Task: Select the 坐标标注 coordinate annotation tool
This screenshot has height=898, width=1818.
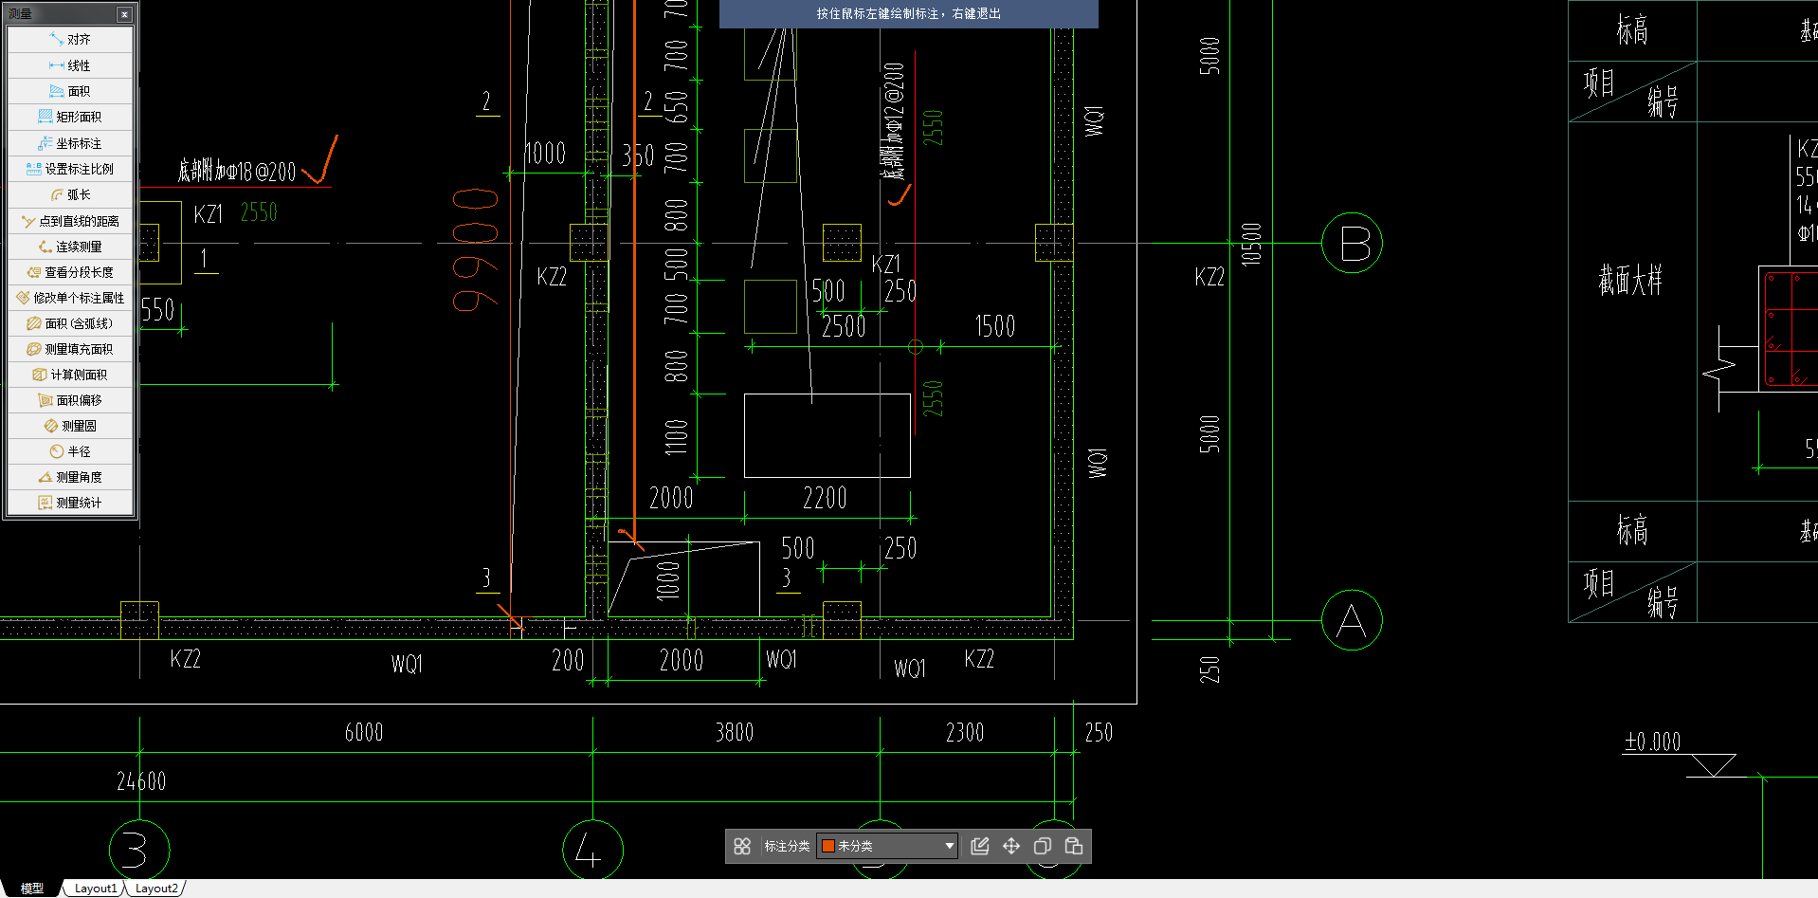Action: click(70, 143)
